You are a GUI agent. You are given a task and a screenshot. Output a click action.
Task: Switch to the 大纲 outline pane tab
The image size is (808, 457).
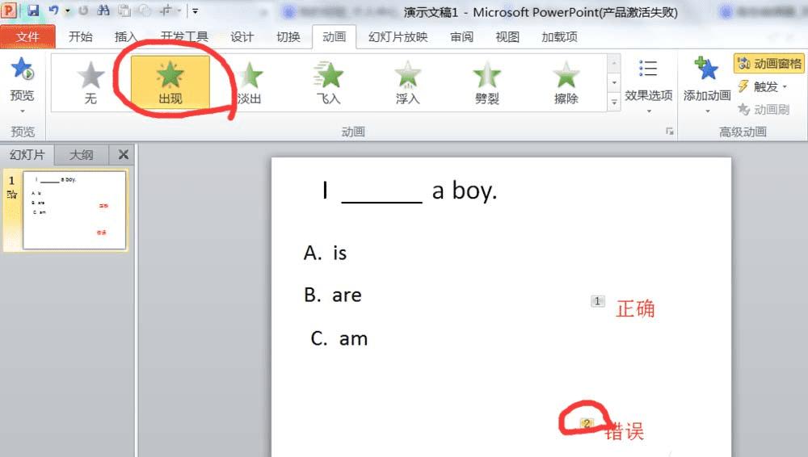pyautogui.click(x=81, y=154)
